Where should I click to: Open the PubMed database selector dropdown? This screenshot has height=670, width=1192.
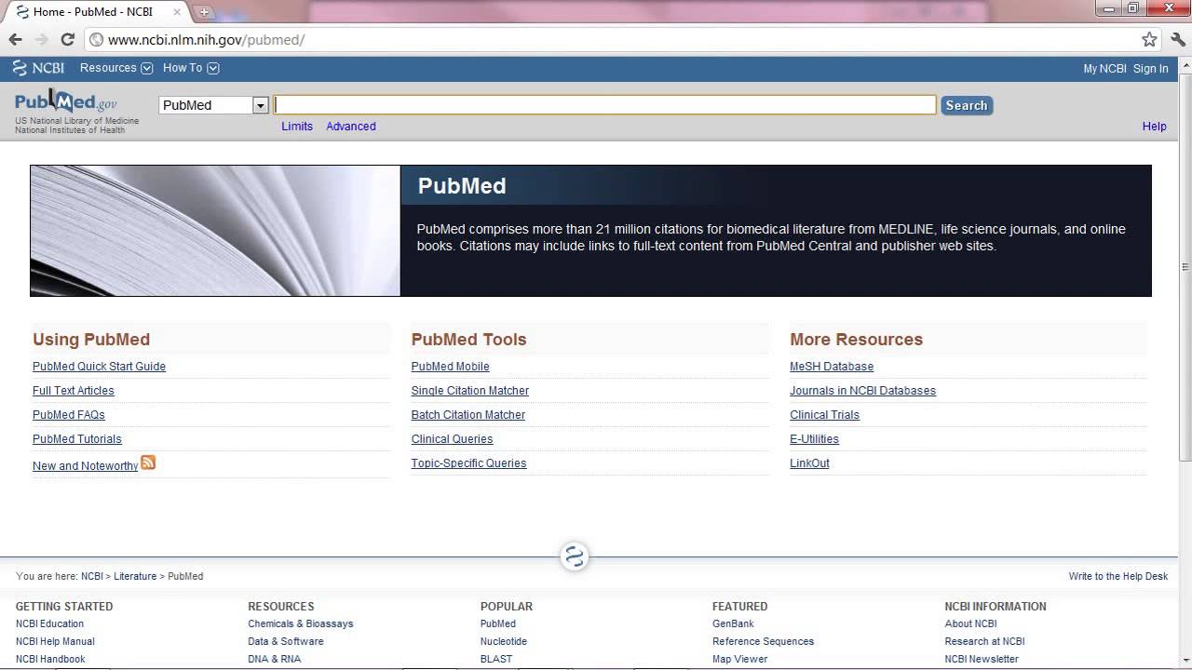[x=213, y=105]
